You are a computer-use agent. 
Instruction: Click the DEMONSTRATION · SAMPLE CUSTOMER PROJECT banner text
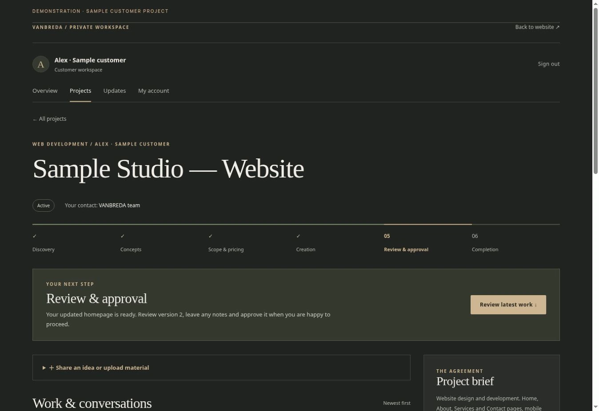point(100,11)
